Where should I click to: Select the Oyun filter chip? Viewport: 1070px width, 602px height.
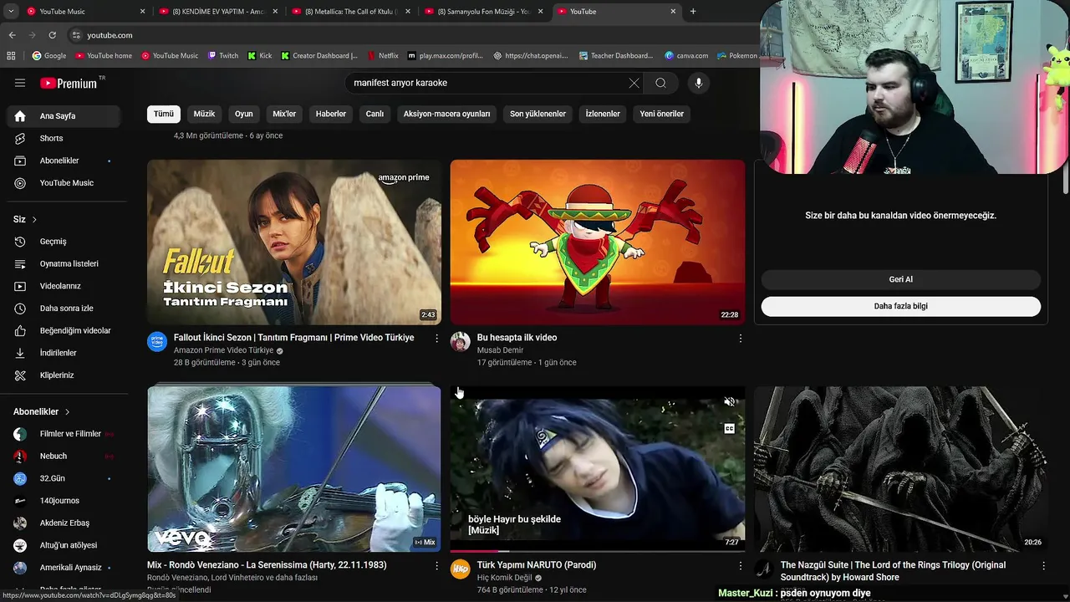pyautogui.click(x=244, y=114)
